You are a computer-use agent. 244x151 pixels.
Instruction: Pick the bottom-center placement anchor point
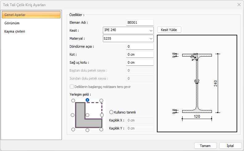click(x=87, y=130)
